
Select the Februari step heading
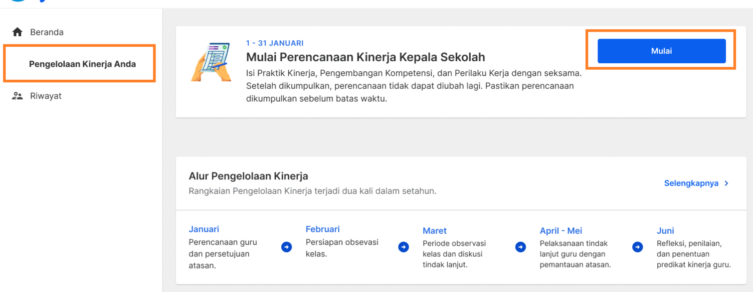pyautogui.click(x=323, y=229)
